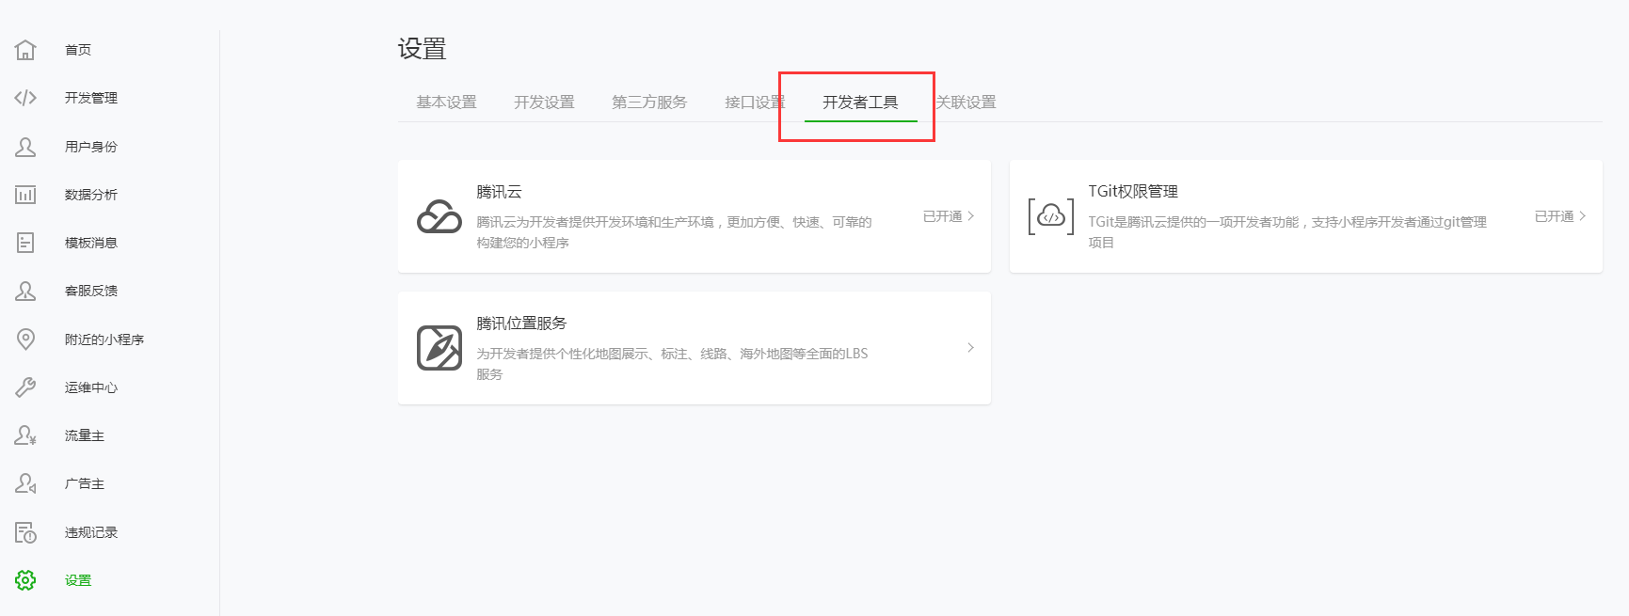Click the person icon for 客服反馈
The width and height of the screenshot is (1629, 616).
point(25,291)
